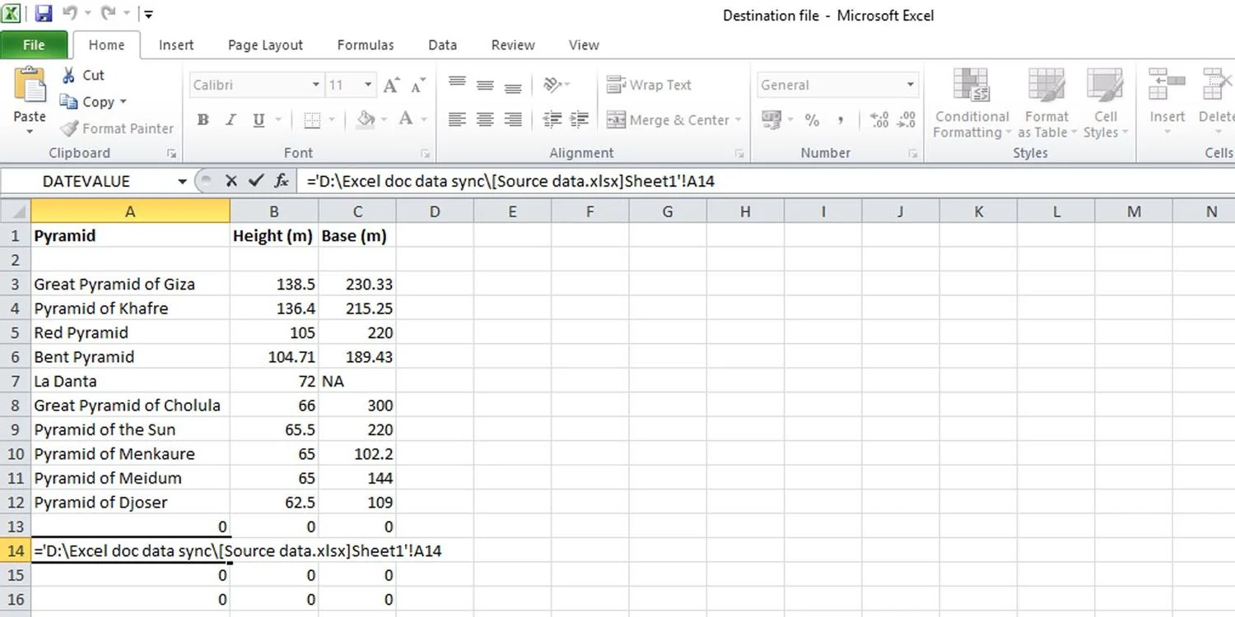The height and width of the screenshot is (617, 1235).
Task: Click the Borders icon
Action: 312,120
